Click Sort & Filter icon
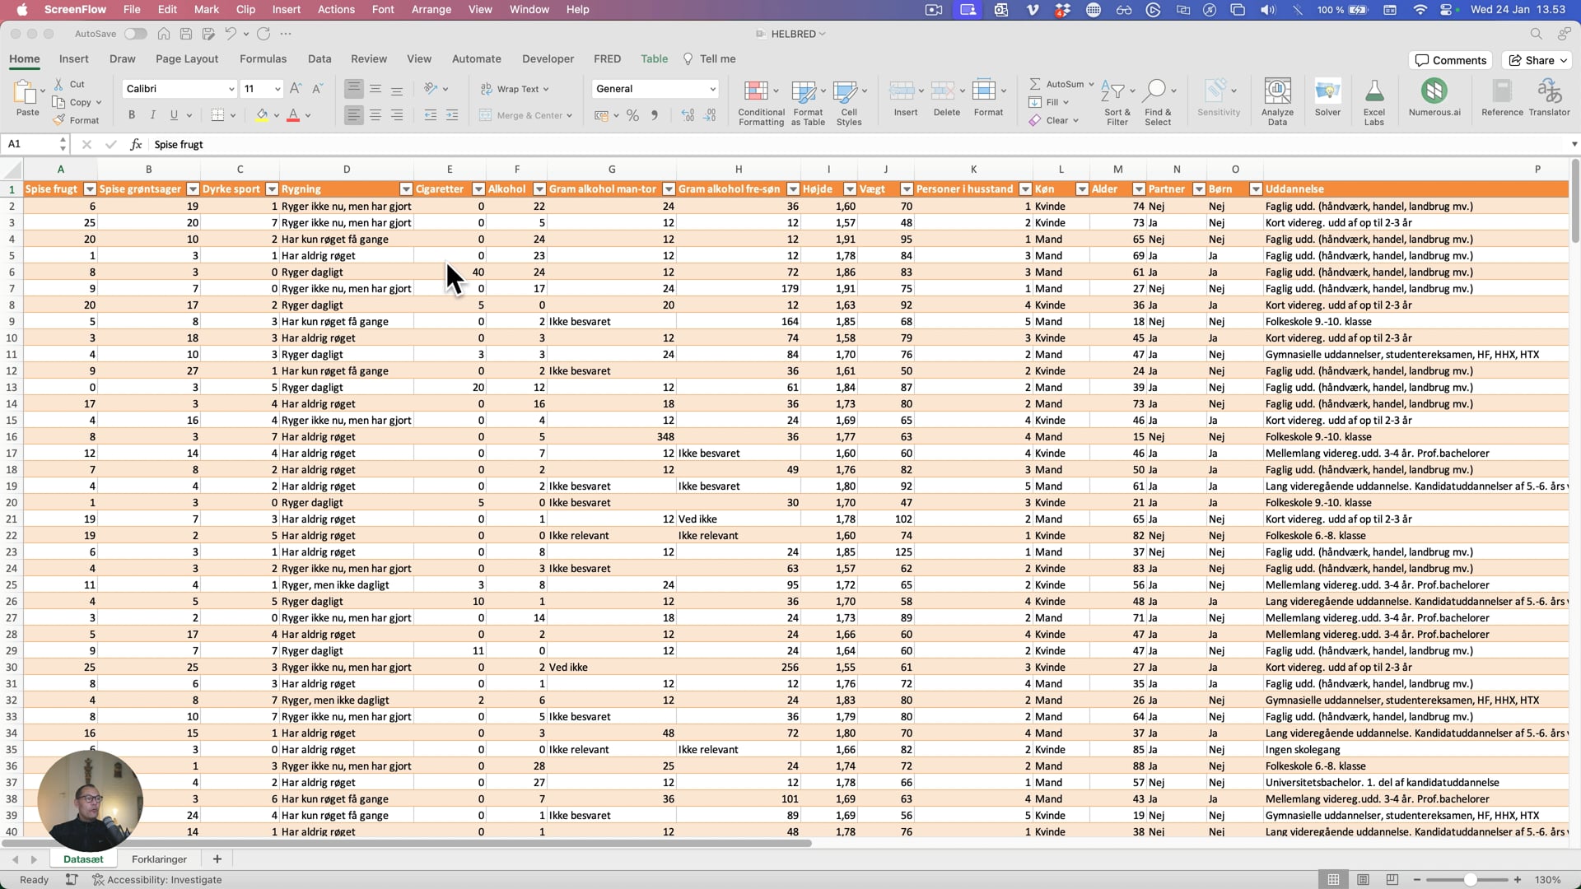 pyautogui.click(x=1113, y=91)
